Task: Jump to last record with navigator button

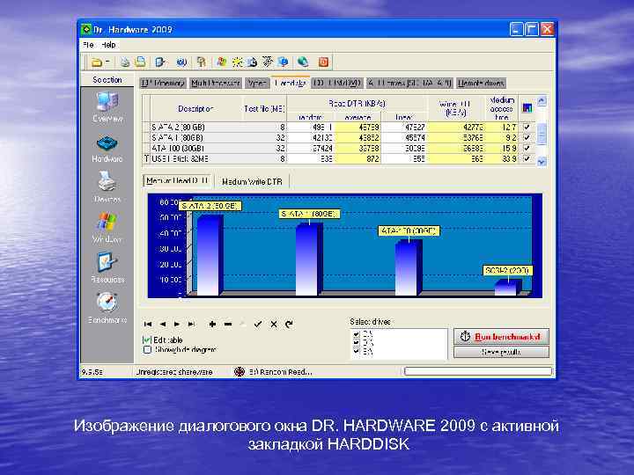Action: click(191, 324)
